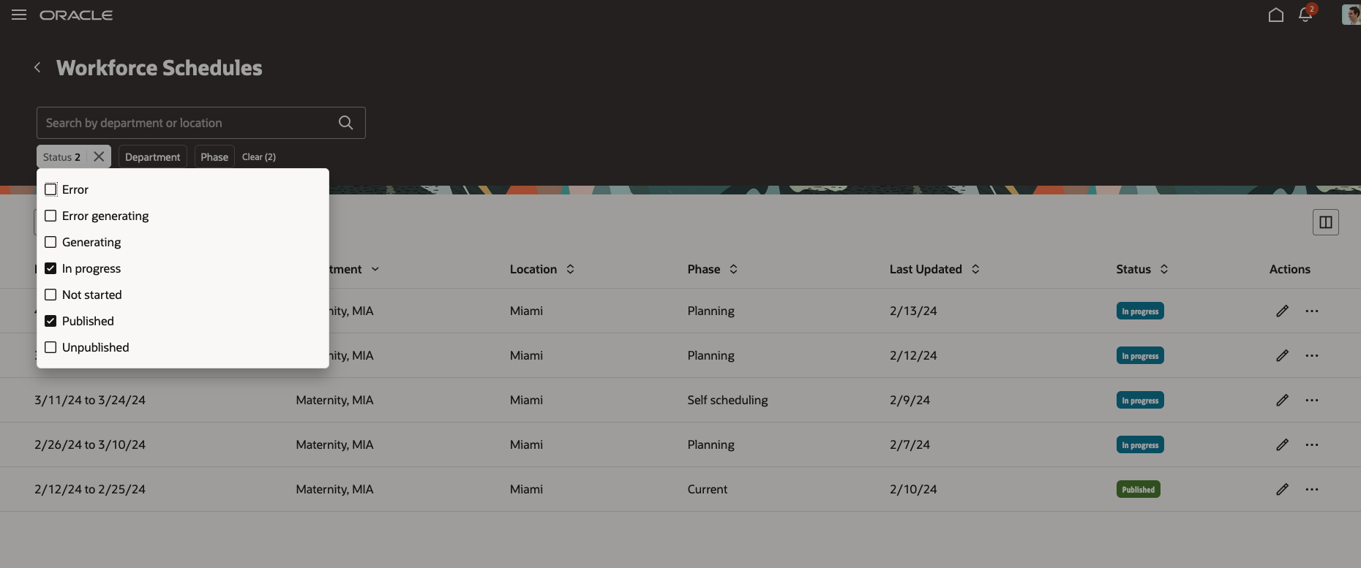Open the notifications bell
This screenshot has height=568, width=1361.
coord(1305,15)
